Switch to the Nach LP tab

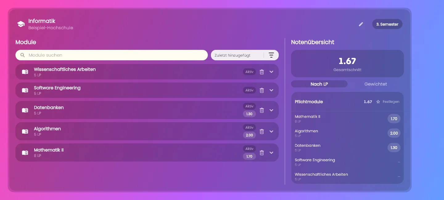point(319,84)
